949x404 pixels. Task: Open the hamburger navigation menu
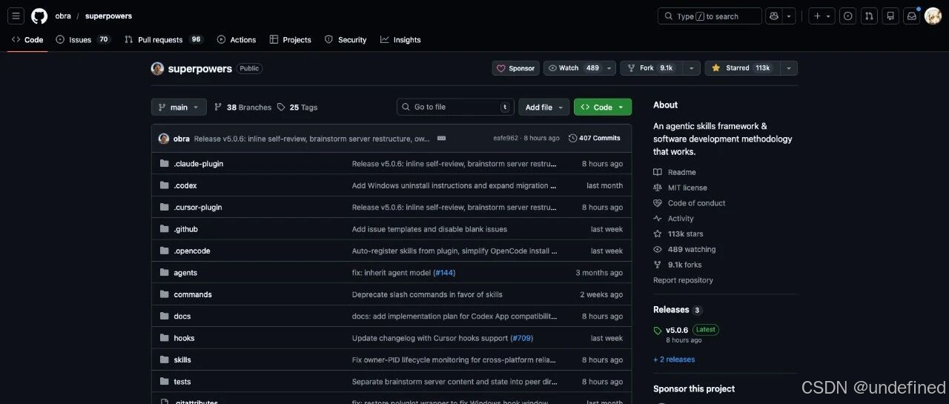tap(16, 16)
